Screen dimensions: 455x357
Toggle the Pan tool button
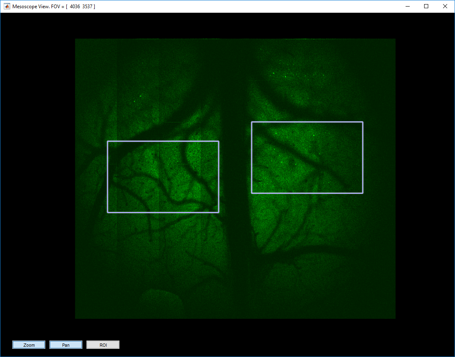tap(65, 344)
